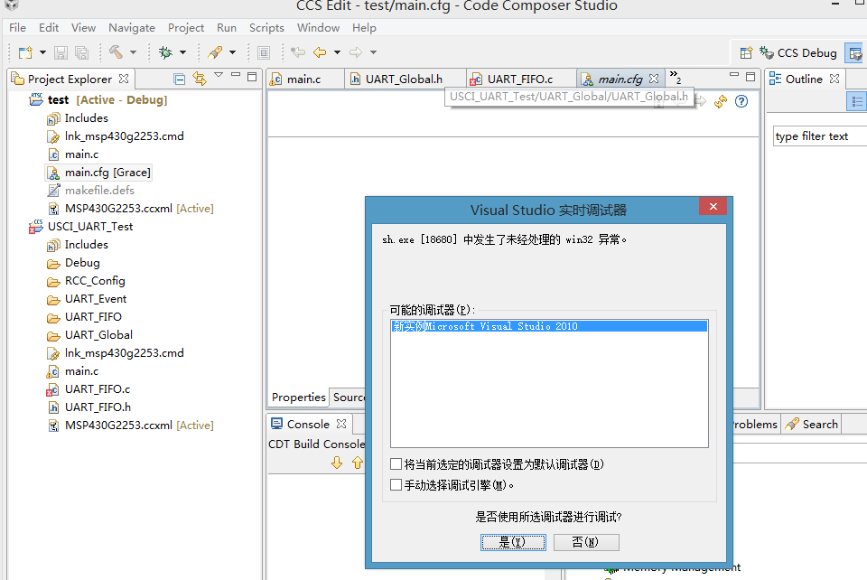Close the main.cfg editor tab
This screenshot has width=867, height=580.
[654, 80]
